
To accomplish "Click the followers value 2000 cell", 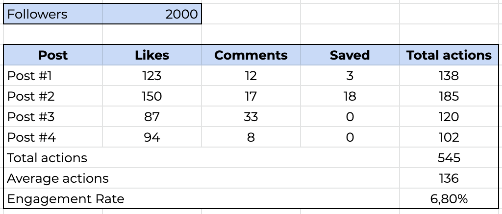I will 152,14.
